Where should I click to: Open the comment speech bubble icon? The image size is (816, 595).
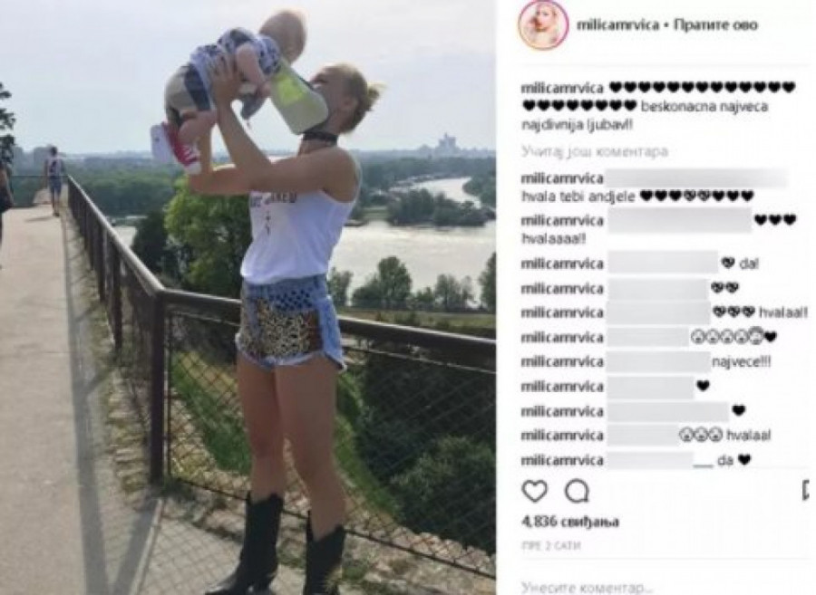pyautogui.click(x=577, y=491)
